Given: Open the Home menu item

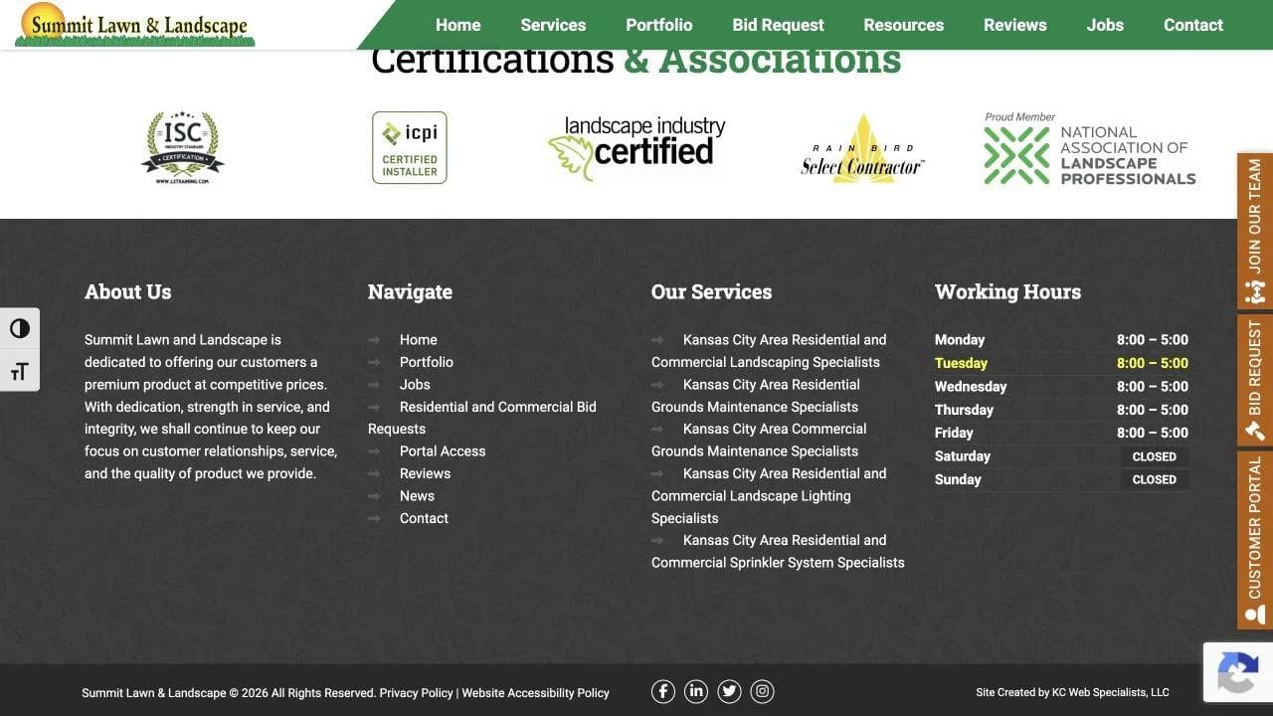Looking at the screenshot, I should pyautogui.click(x=457, y=25).
